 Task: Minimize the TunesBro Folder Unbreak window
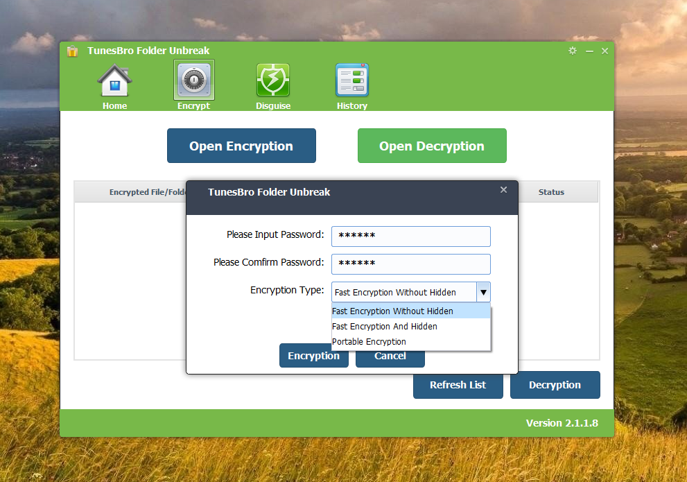click(589, 51)
